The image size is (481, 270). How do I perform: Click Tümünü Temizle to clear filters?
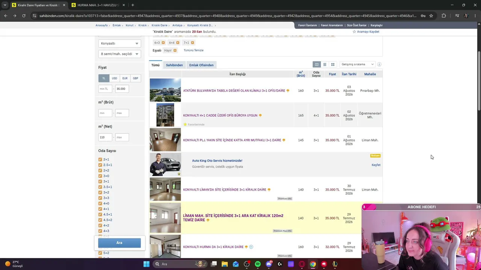194,50
